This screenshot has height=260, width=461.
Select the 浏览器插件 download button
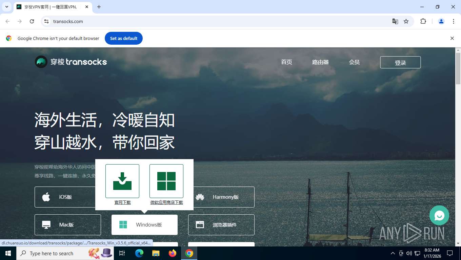click(x=221, y=225)
